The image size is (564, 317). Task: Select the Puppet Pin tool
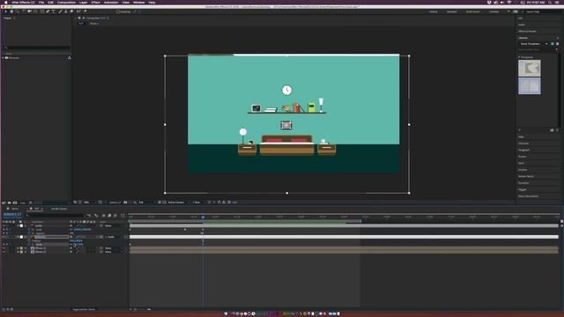pyautogui.click(x=85, y=11)
